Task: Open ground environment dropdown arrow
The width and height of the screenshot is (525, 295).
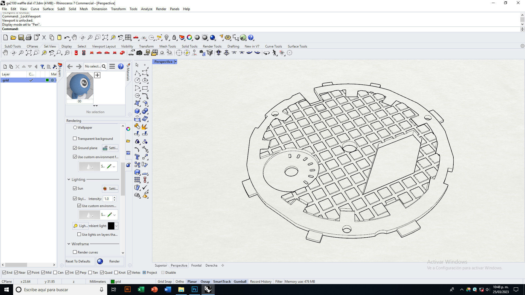Action: 114,166
